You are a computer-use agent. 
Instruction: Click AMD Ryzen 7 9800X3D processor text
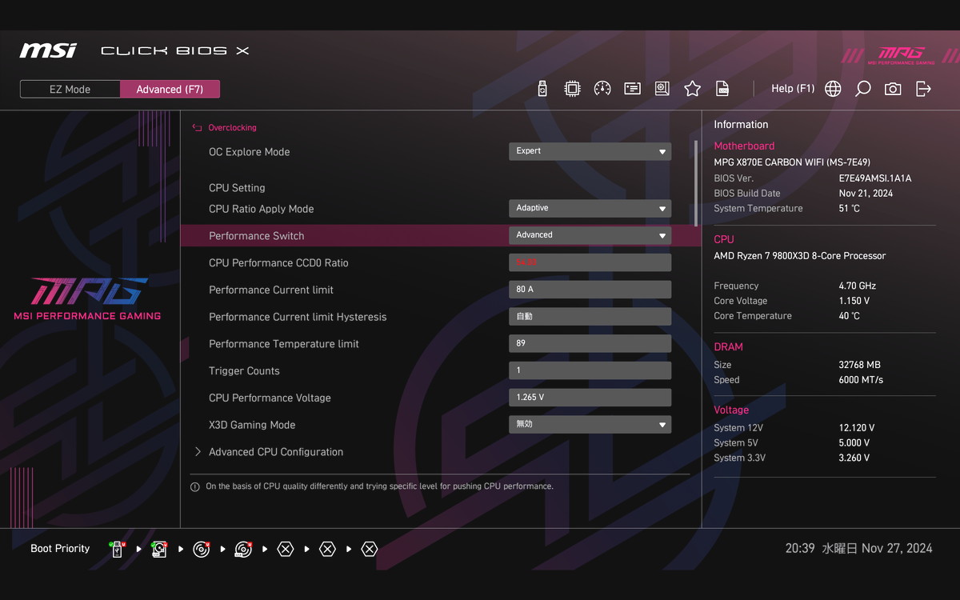point(800,256)
